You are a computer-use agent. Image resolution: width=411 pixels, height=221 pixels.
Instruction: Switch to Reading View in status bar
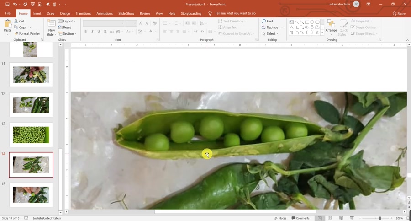point(341,218)
